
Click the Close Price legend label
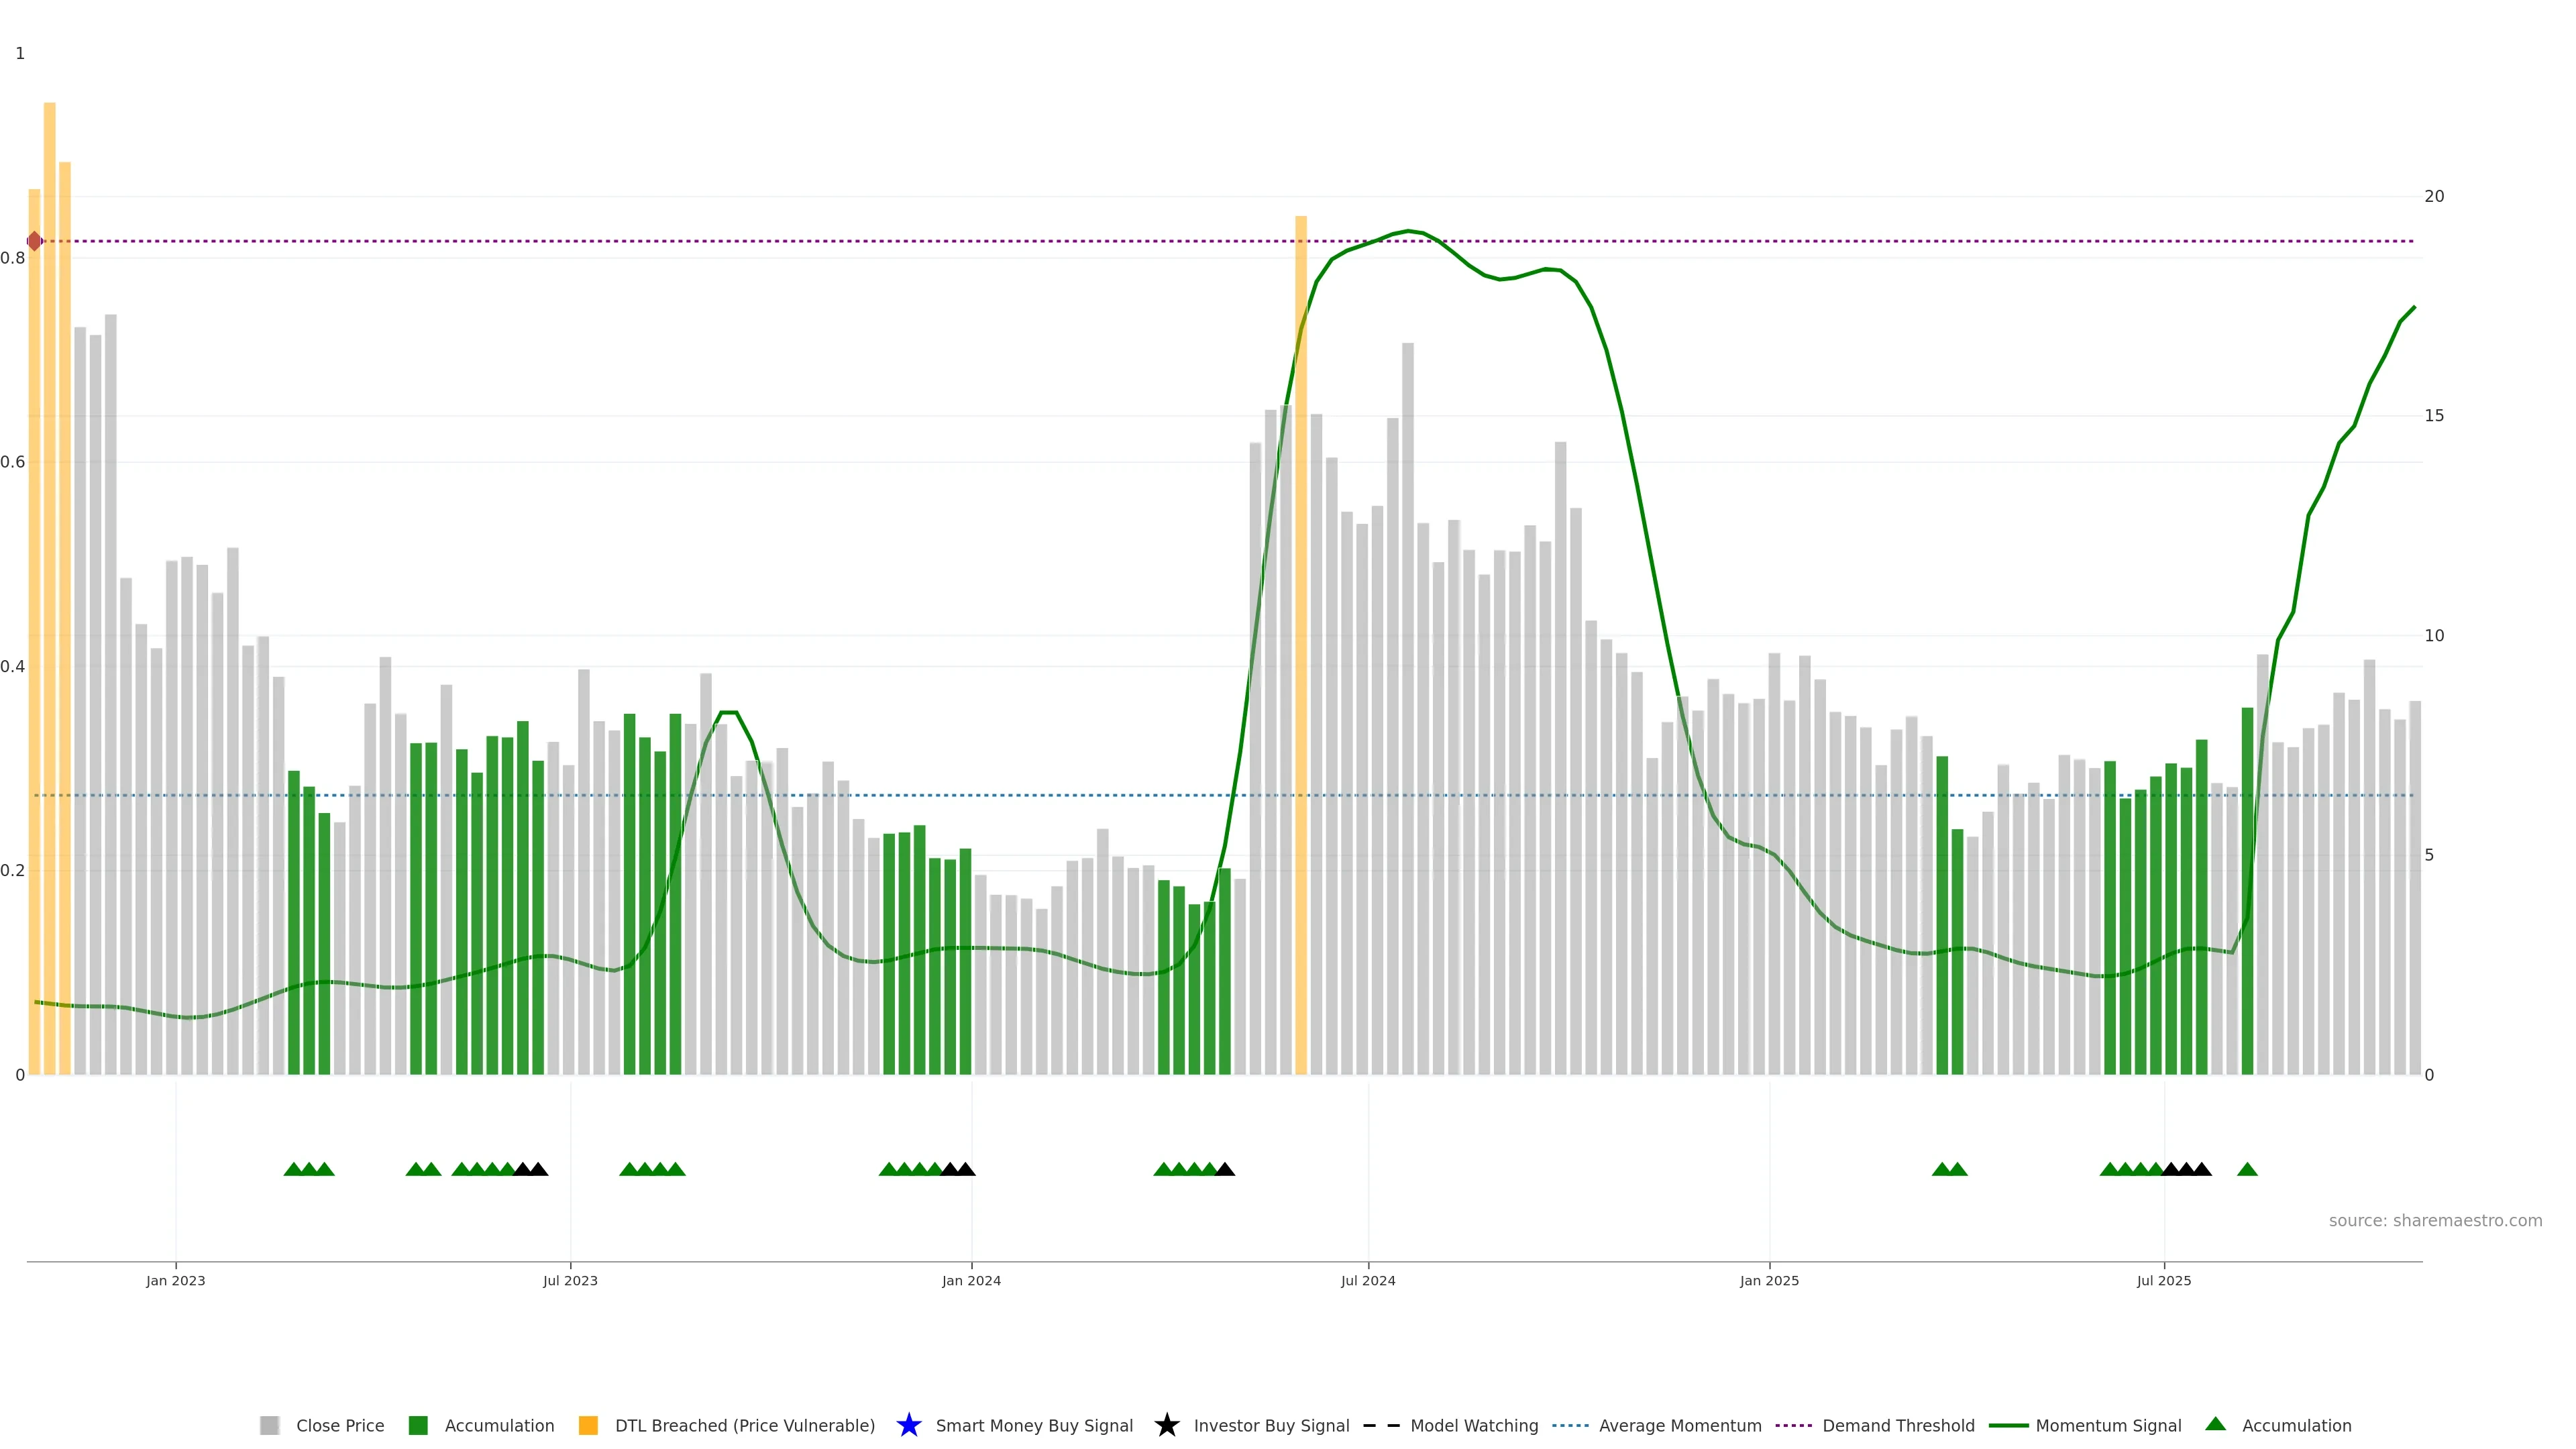pyautogui.click(x=340, y=1425)
